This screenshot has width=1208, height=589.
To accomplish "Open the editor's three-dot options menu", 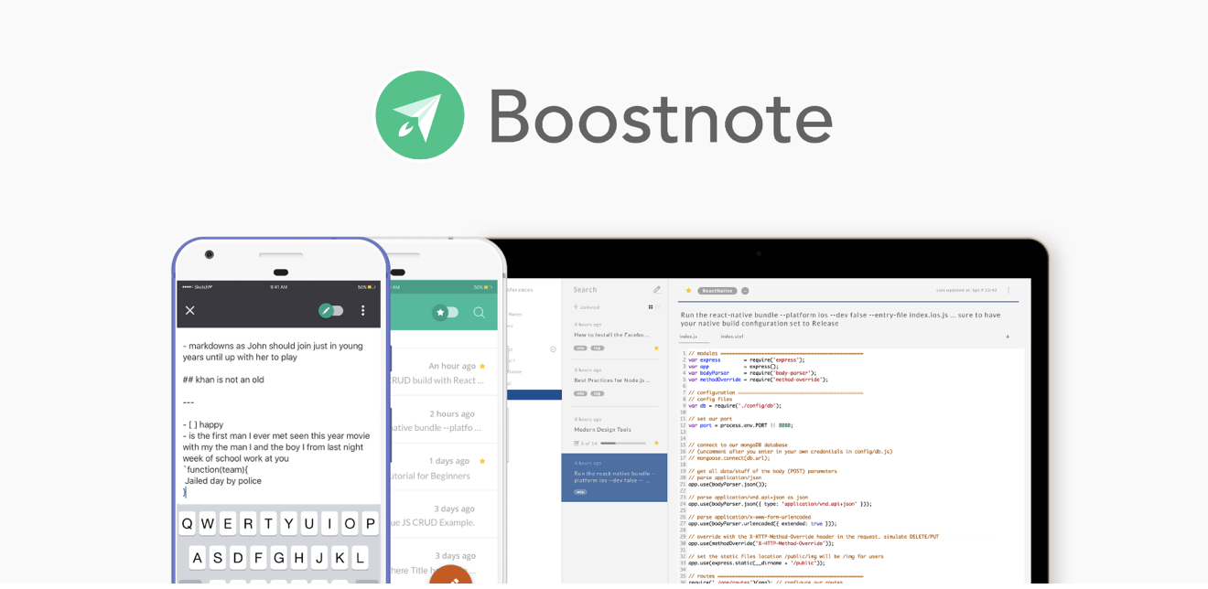I will coord(1008,291).
